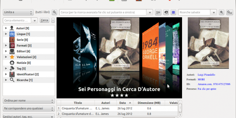Sort by the 'Autori' column header

coord(106,103)
